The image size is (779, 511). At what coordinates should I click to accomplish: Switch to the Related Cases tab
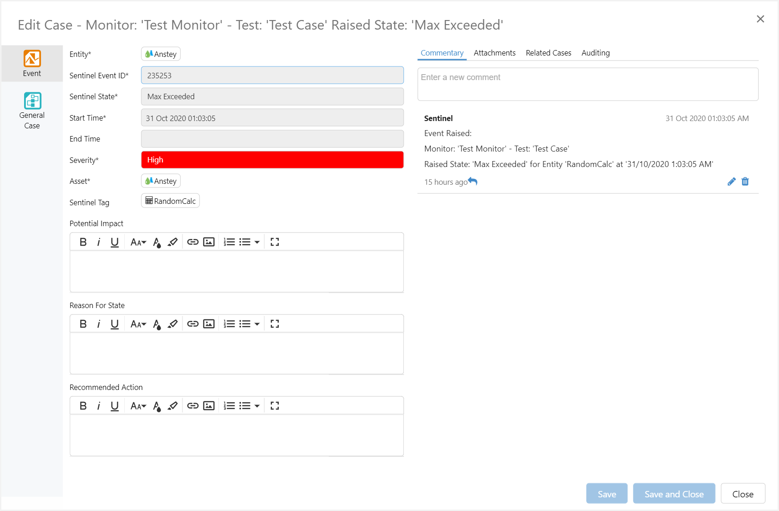548,53
